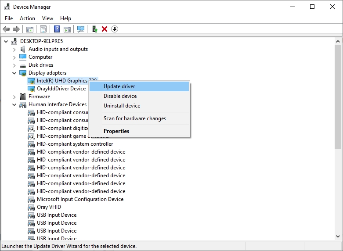Close the Device Manager window
Screen dimensions: 343x251
coord(332,7)
